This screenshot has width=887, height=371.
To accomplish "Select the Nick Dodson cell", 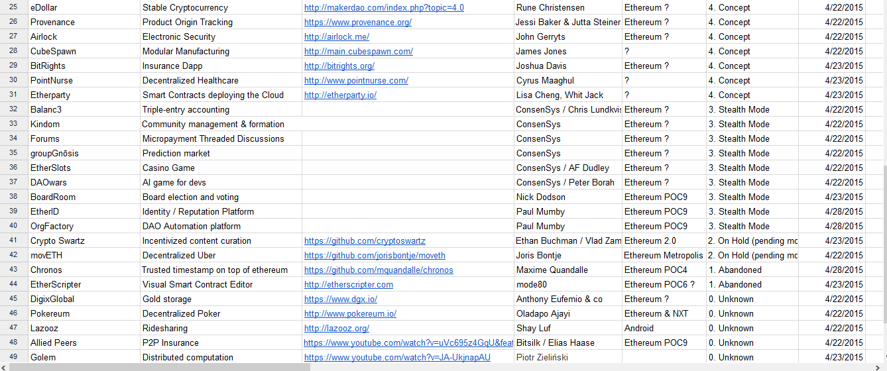I will point(568,197).
